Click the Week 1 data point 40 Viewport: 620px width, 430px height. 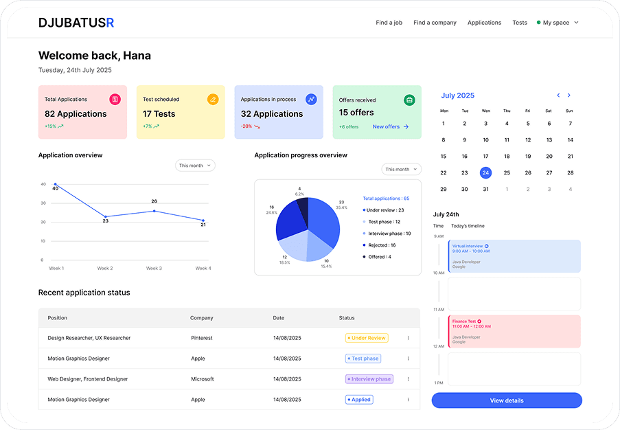(56, 184)
